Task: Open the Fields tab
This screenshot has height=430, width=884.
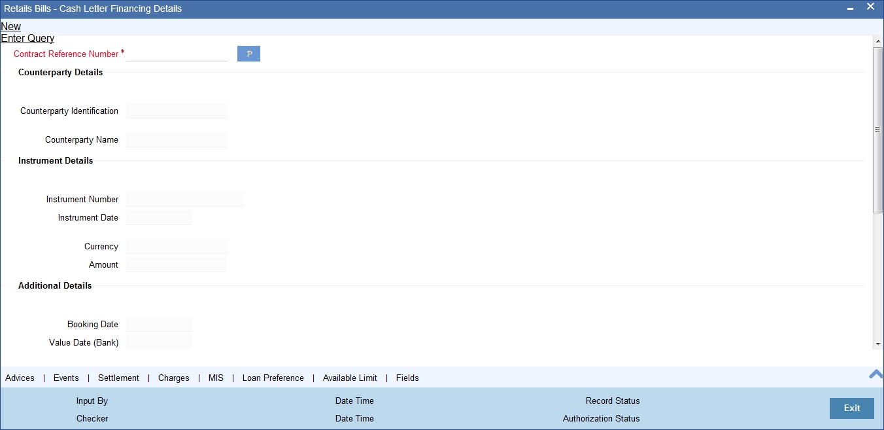Action: [x=407, y=378]
